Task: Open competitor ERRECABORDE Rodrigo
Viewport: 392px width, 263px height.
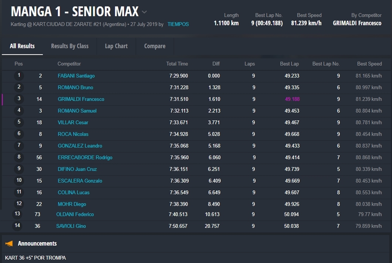Action: coord(85,157)
